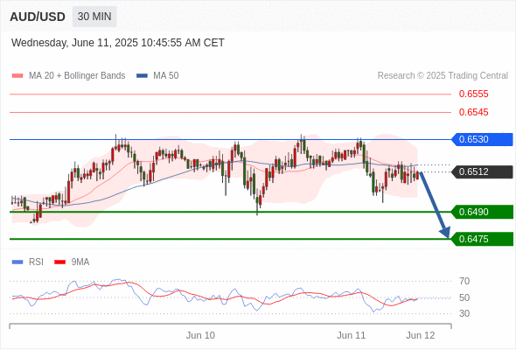The image size is (516, 350).
Task: Click the 0.6545 red resistance label
Action: pyautogui.click(x=473, y=112)
